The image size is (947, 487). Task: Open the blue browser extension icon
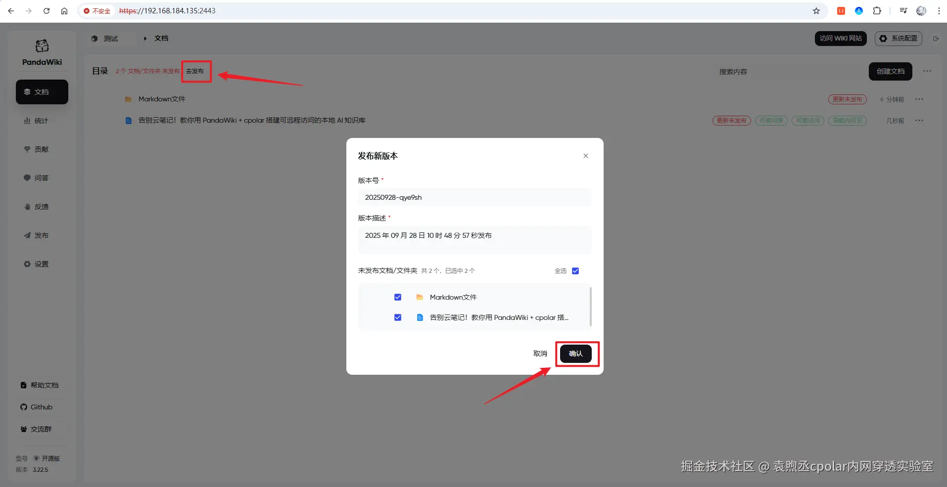coord(859,11)
